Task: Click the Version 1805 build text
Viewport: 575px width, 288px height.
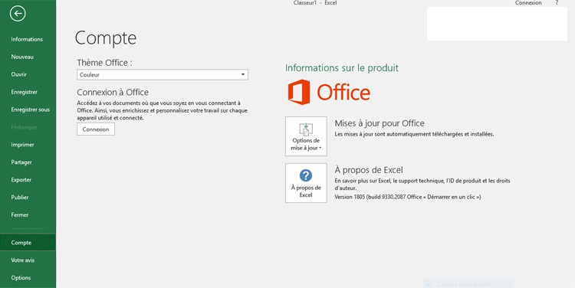Action: tap(408, 197)
